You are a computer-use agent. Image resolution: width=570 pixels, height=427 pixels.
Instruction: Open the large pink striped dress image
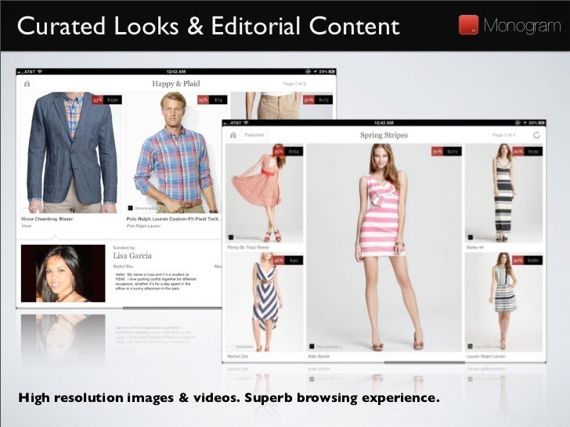pyautogui.click(x=384, y=248)
